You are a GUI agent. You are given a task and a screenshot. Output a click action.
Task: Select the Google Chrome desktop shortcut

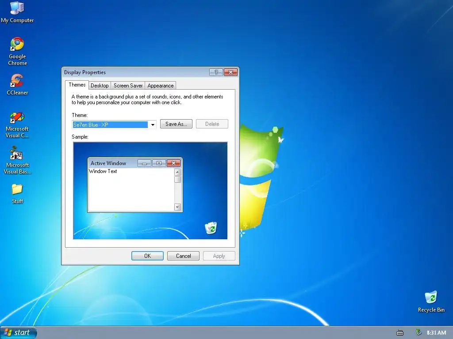pyautogui.click(x=17, y=51)
